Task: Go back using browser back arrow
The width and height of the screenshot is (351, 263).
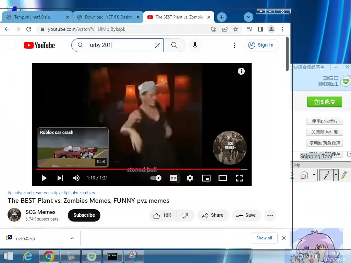Action: coord(7,29)
